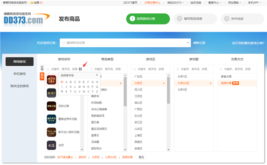Focus the 游戏名称 keyword search field
Image resolution: width=267 pixels, height=165 pixels.
64,69
